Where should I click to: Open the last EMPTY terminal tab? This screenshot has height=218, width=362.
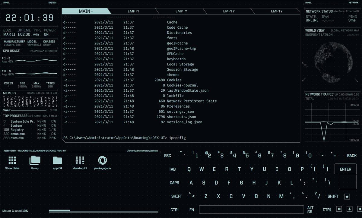[277, 11]
